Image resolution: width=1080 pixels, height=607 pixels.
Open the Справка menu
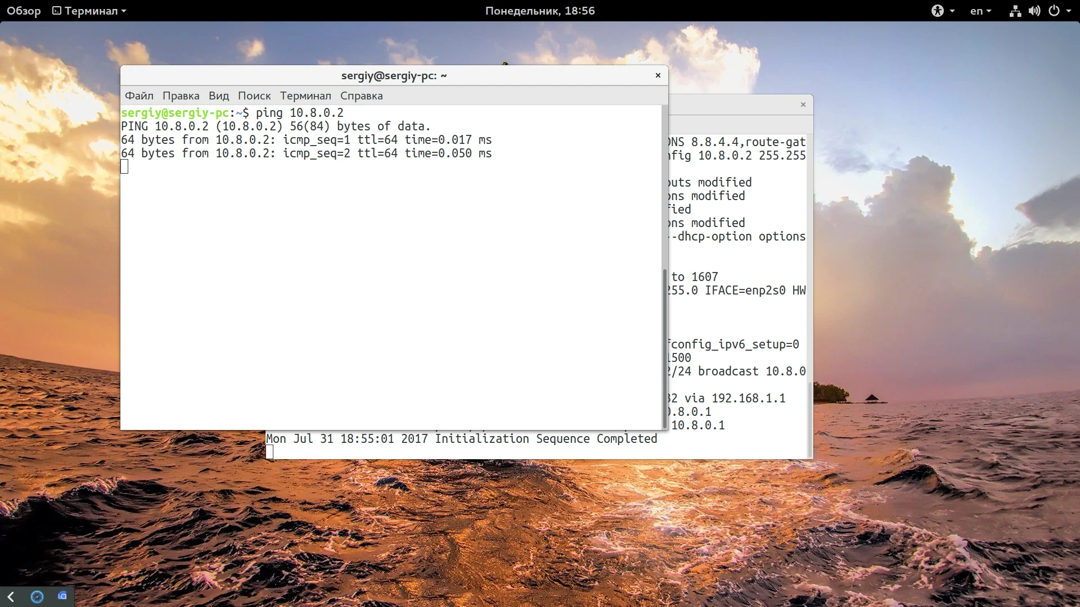coord(361,96)
